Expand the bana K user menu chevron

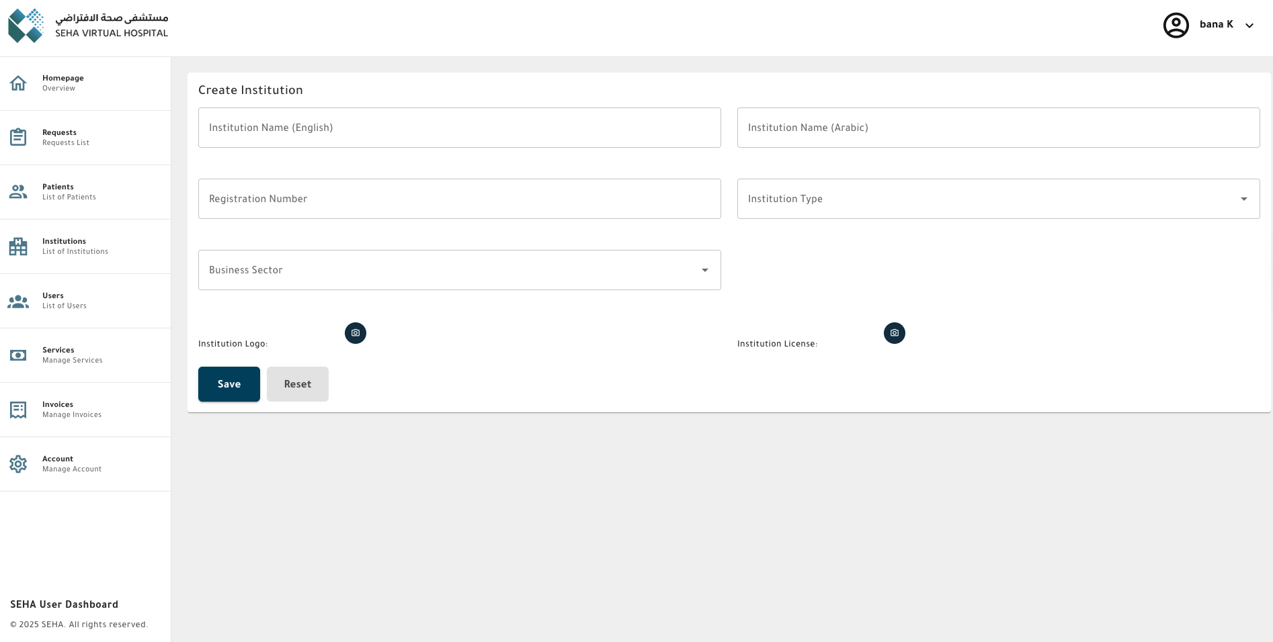click(x=1249, y=26)
